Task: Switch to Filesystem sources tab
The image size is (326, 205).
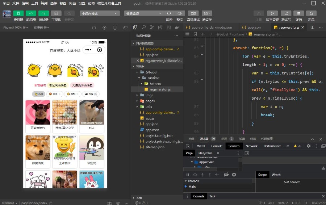Action: (205, 153)
